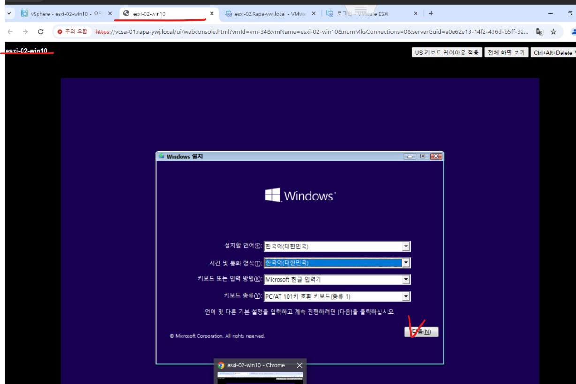
Task: Close the esxi-02-win10 Chrome taskbar preview
Action: 300,365
